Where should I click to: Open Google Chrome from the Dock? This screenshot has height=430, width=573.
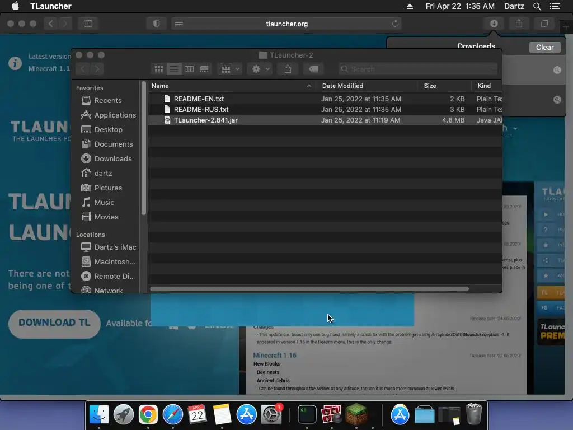(148, 415)
